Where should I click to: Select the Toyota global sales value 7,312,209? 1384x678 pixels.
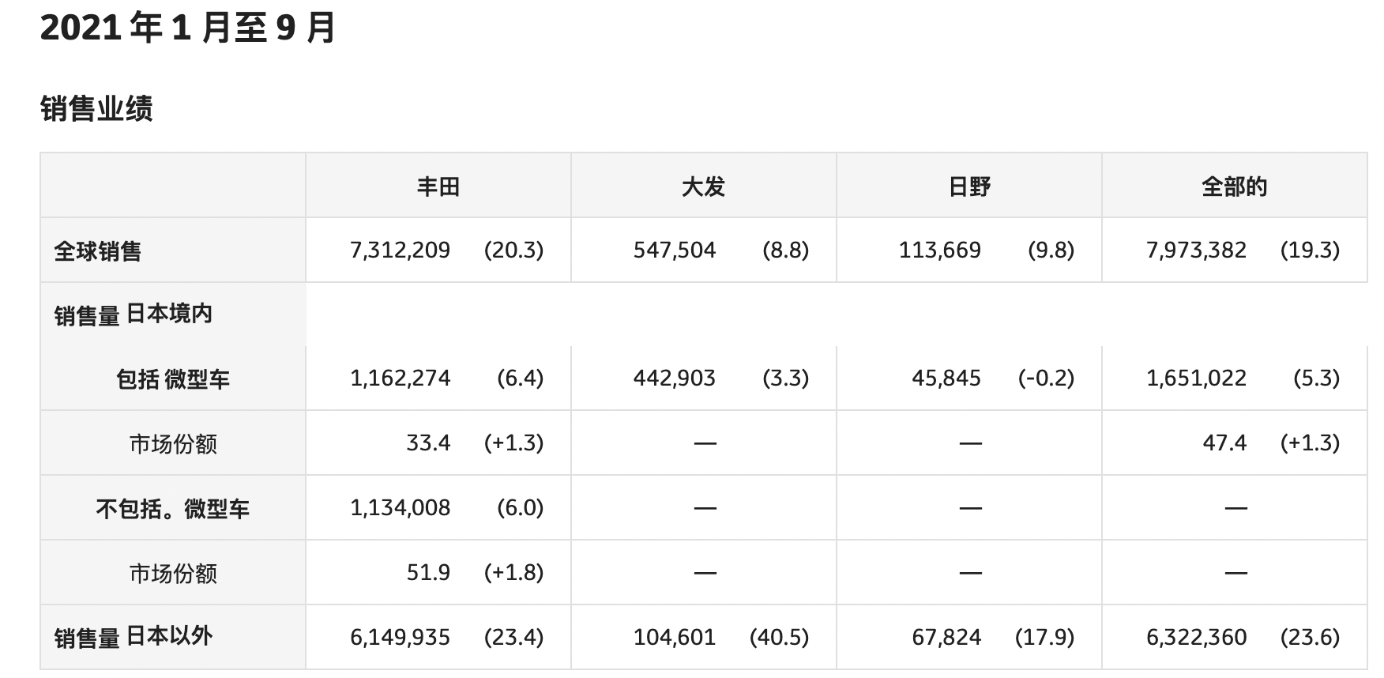(x=401, y=250)
